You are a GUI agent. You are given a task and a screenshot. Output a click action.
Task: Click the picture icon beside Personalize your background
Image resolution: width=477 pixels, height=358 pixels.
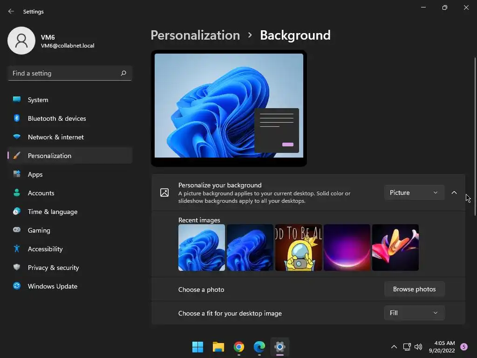click(164, 193)
